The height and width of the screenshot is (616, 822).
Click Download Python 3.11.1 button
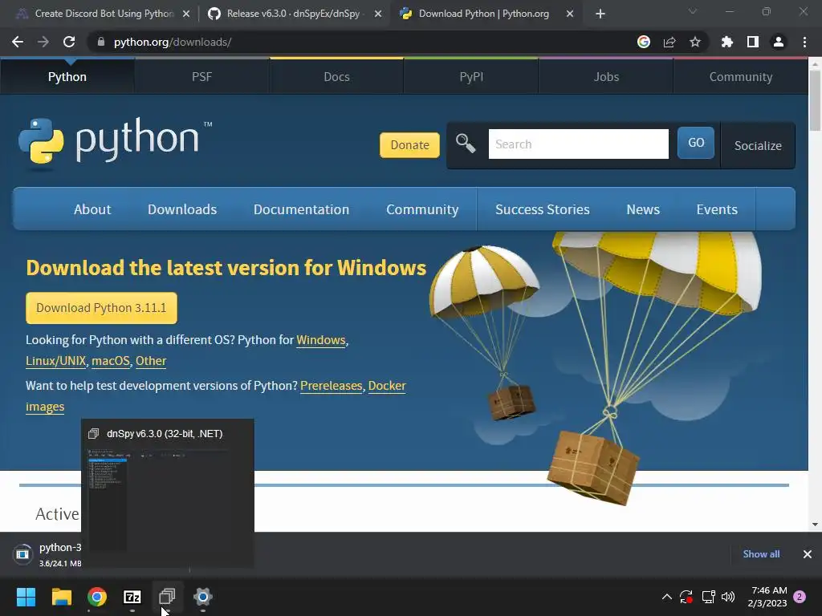point(101,308)
